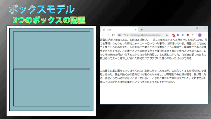Click the blue tag extension icon
Viewport: 211px width, 119px height.
coord(183,35)
